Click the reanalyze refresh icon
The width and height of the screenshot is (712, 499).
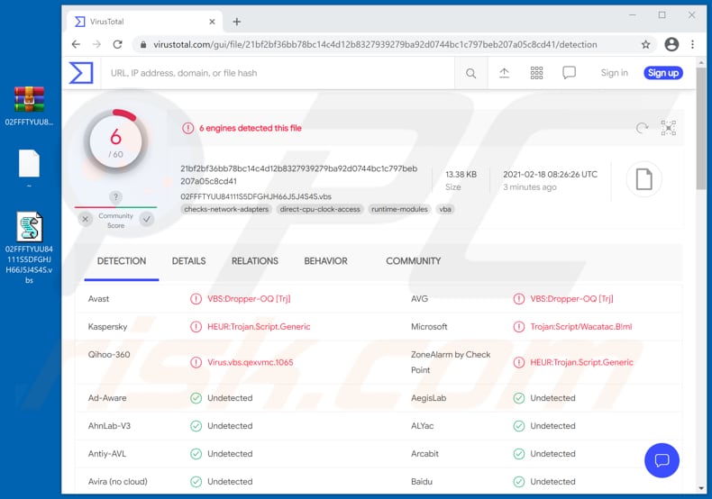point(642,129)
